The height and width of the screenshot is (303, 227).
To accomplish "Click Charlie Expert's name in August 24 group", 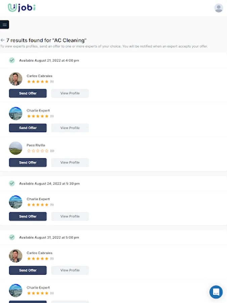I will point(38,199).
